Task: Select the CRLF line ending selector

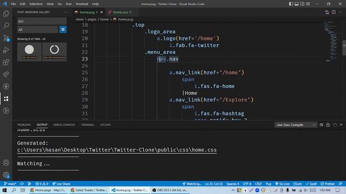Action: click(x=258, y=184)
